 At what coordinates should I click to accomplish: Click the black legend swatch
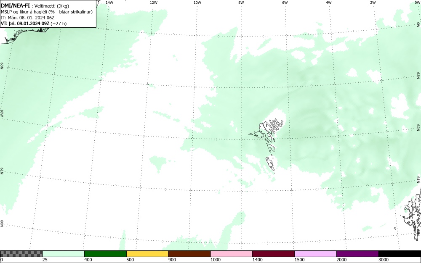pyautogui.click(x=400, y=254)
